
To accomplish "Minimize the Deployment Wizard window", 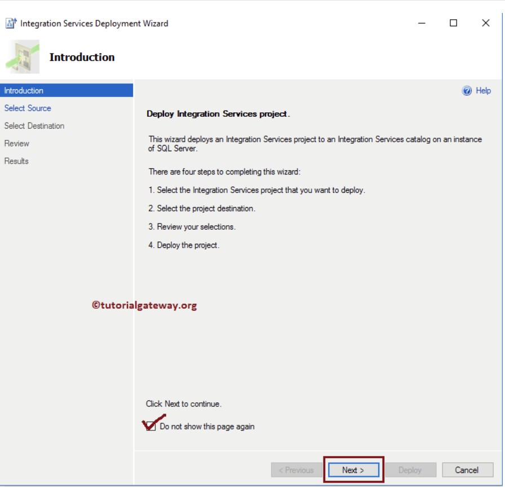I will 422,23.
